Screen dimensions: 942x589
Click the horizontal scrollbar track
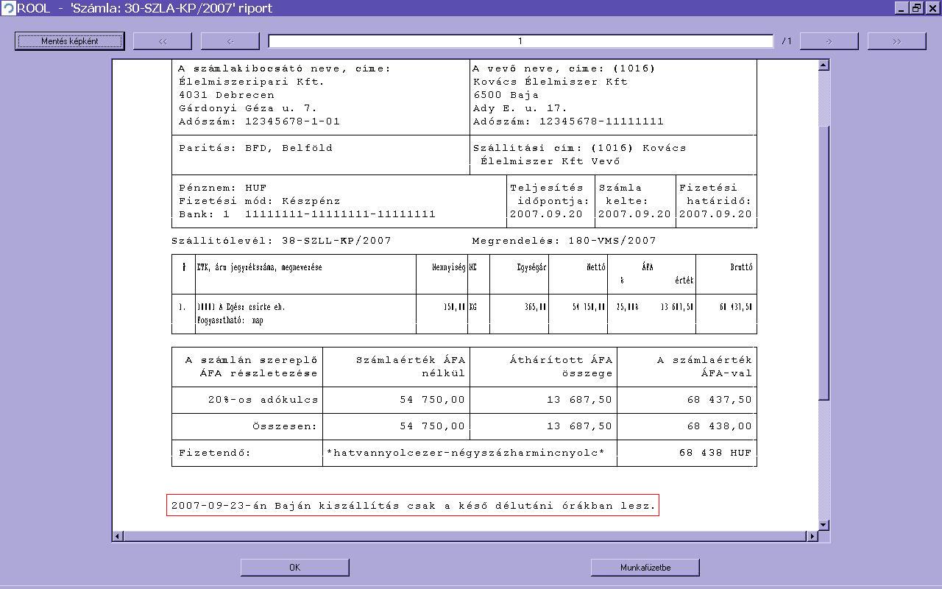click(x=464, y=536)
